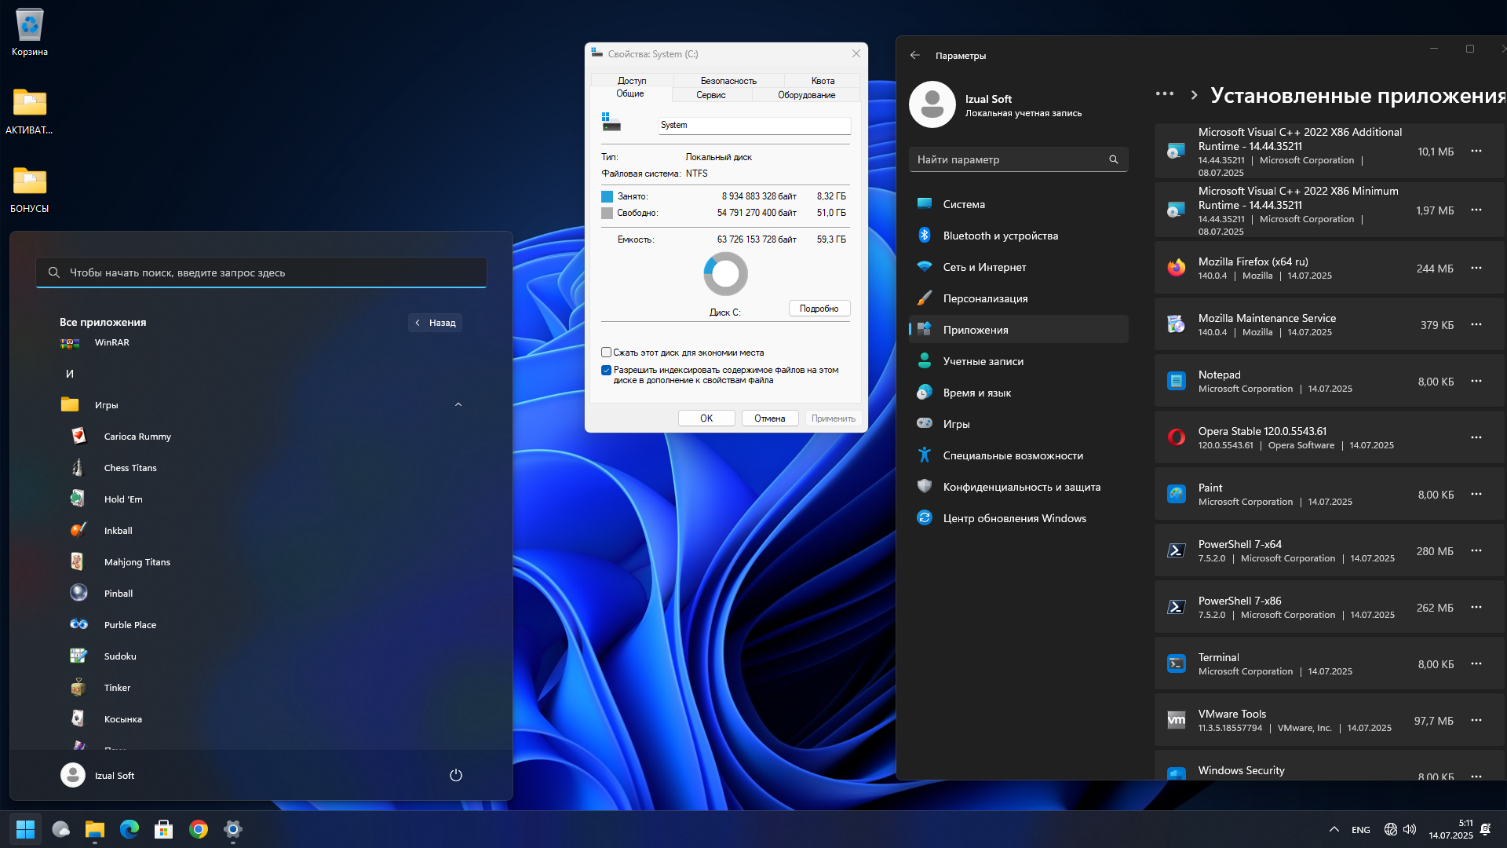
Task: Launch Sudoku game
Action: (x=261, y=656)
